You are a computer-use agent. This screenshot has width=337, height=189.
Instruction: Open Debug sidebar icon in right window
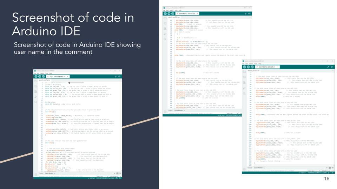[244, 88]
